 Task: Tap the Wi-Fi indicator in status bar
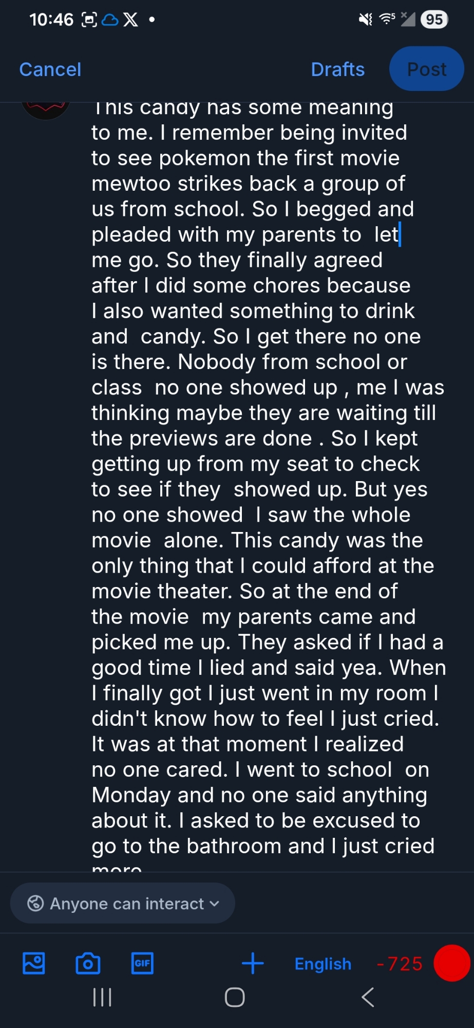click(x=386, y=20)
